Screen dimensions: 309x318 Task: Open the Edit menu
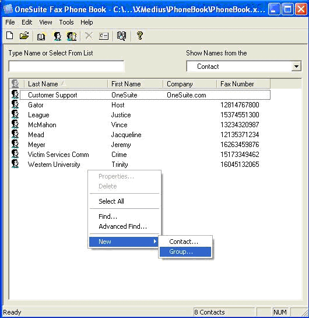point(27,22)
